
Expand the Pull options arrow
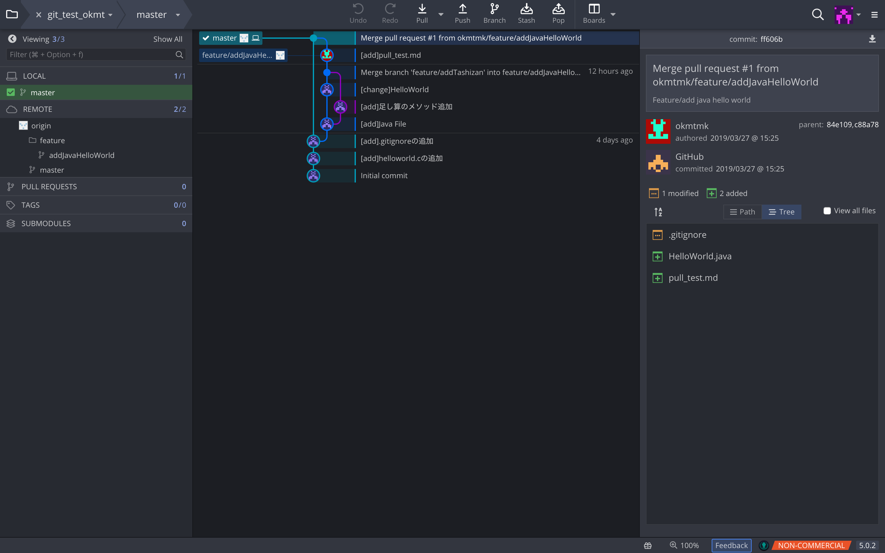441,15
